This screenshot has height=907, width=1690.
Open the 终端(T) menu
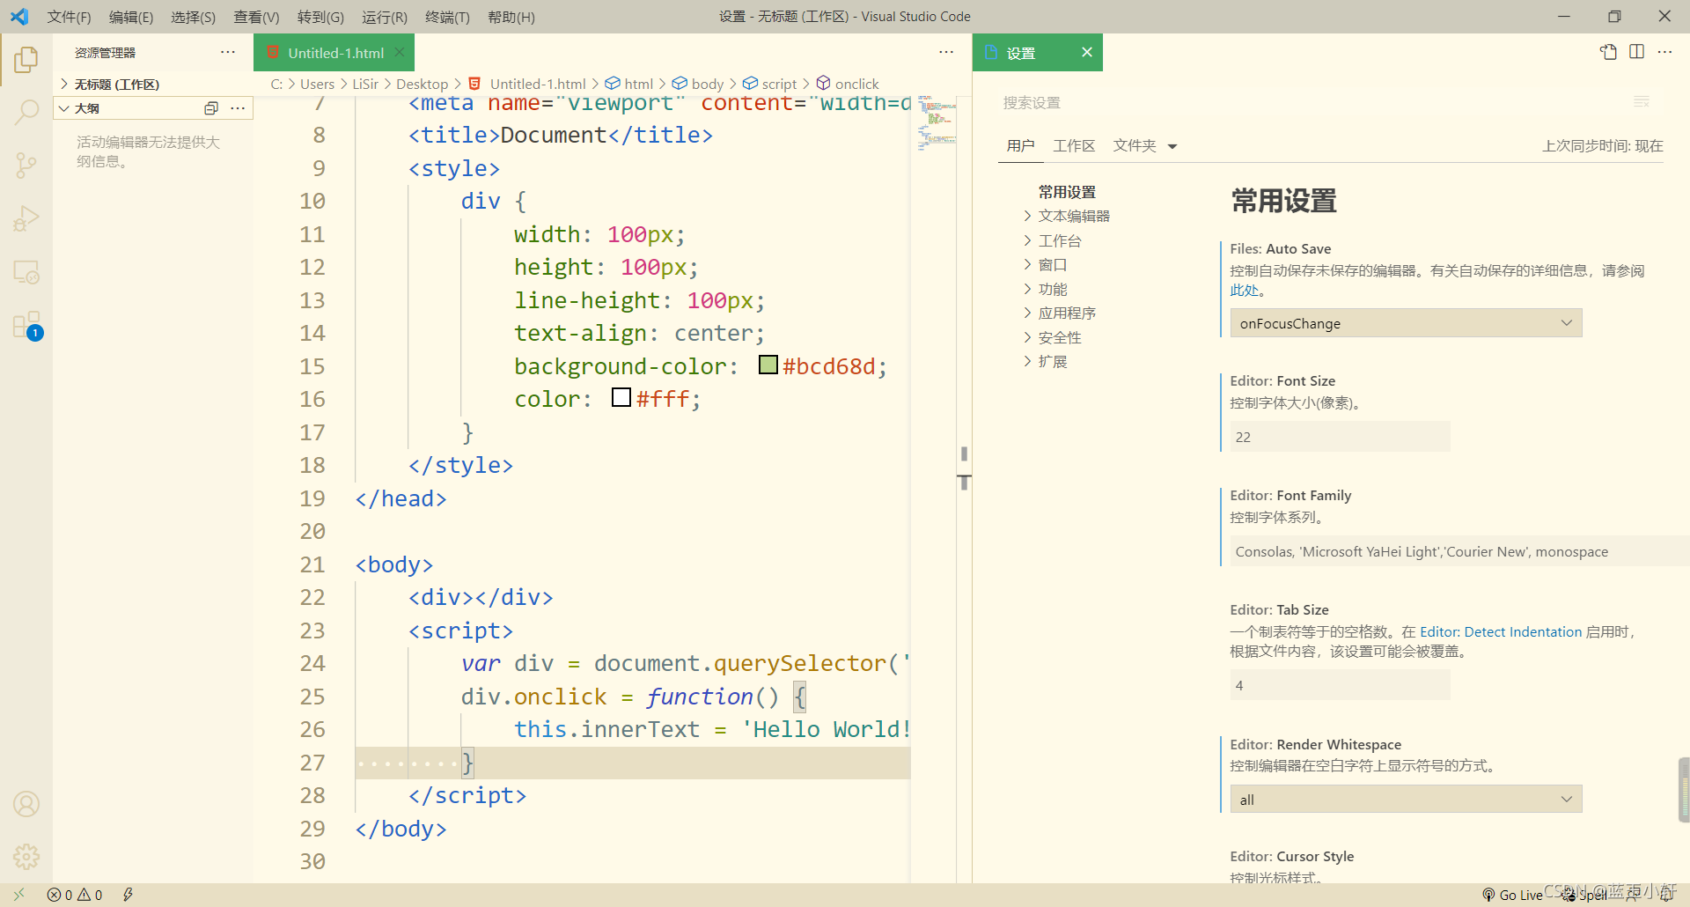click(447, 17)
